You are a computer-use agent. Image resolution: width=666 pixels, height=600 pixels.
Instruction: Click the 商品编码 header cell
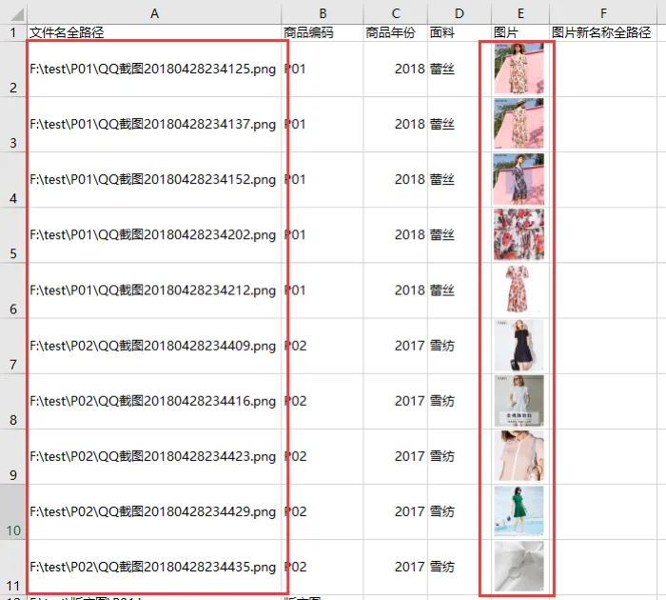(x=323, y=32)
